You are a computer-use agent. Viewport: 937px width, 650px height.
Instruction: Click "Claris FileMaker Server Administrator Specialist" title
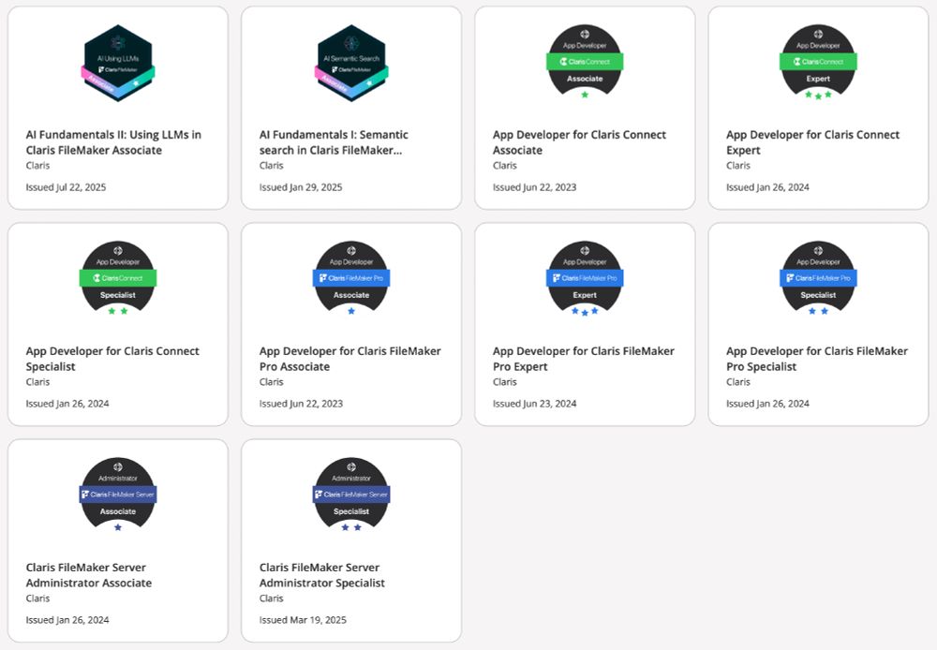pos(322,575)
